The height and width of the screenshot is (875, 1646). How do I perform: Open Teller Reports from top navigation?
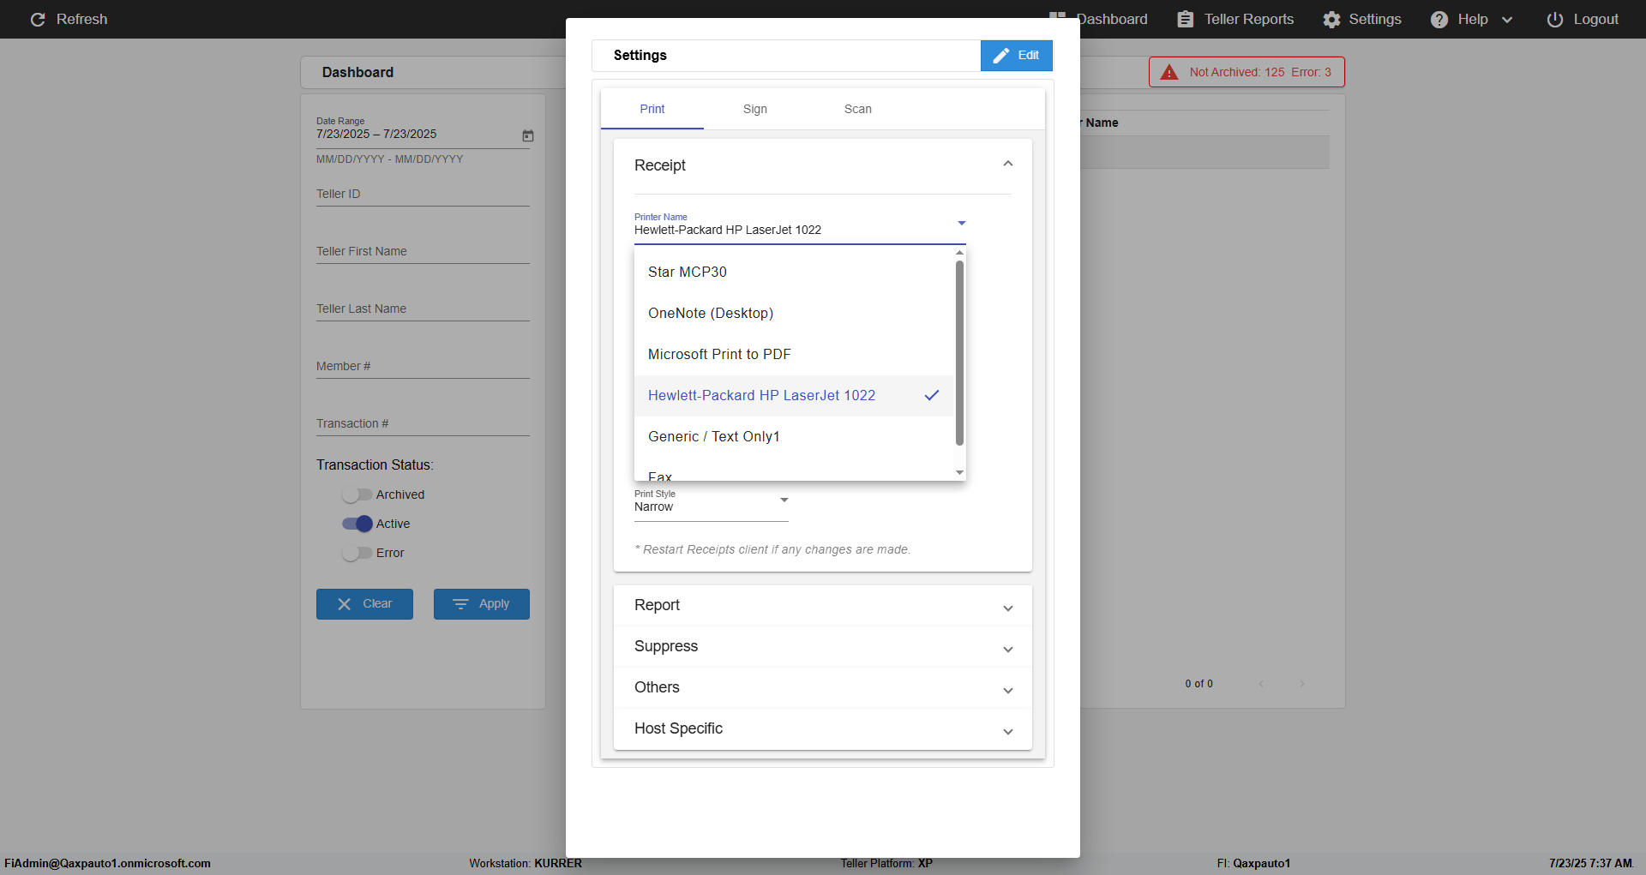coord(1235,19)
